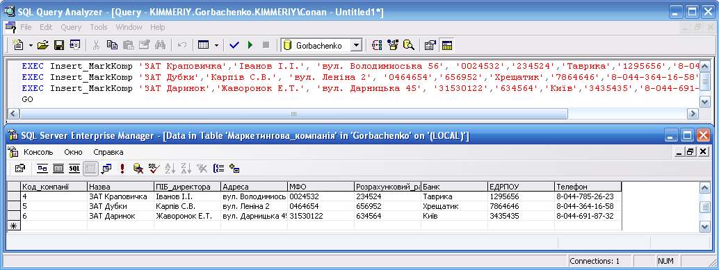
Task: Click the Display Estimated Execution Plan icon
Action: [x=377, y=45]
